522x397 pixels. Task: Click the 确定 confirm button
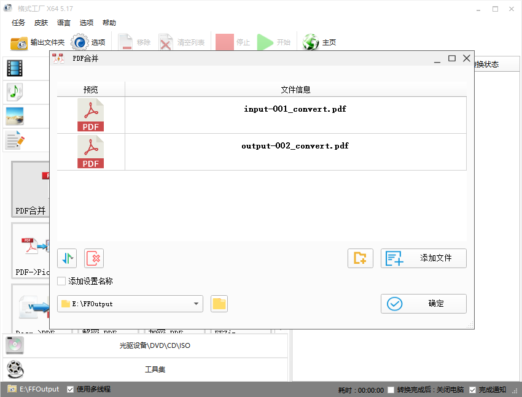(423, 304)
